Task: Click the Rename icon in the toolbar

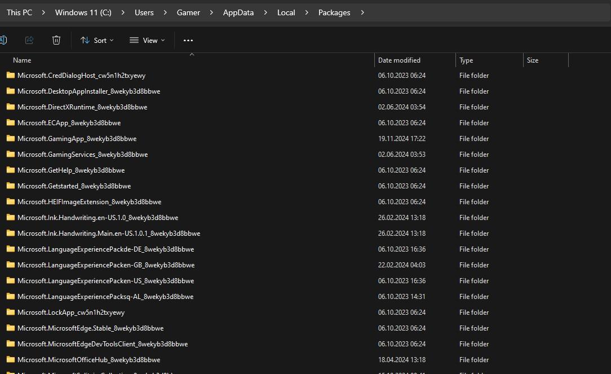Action: [x=3, y=40]
